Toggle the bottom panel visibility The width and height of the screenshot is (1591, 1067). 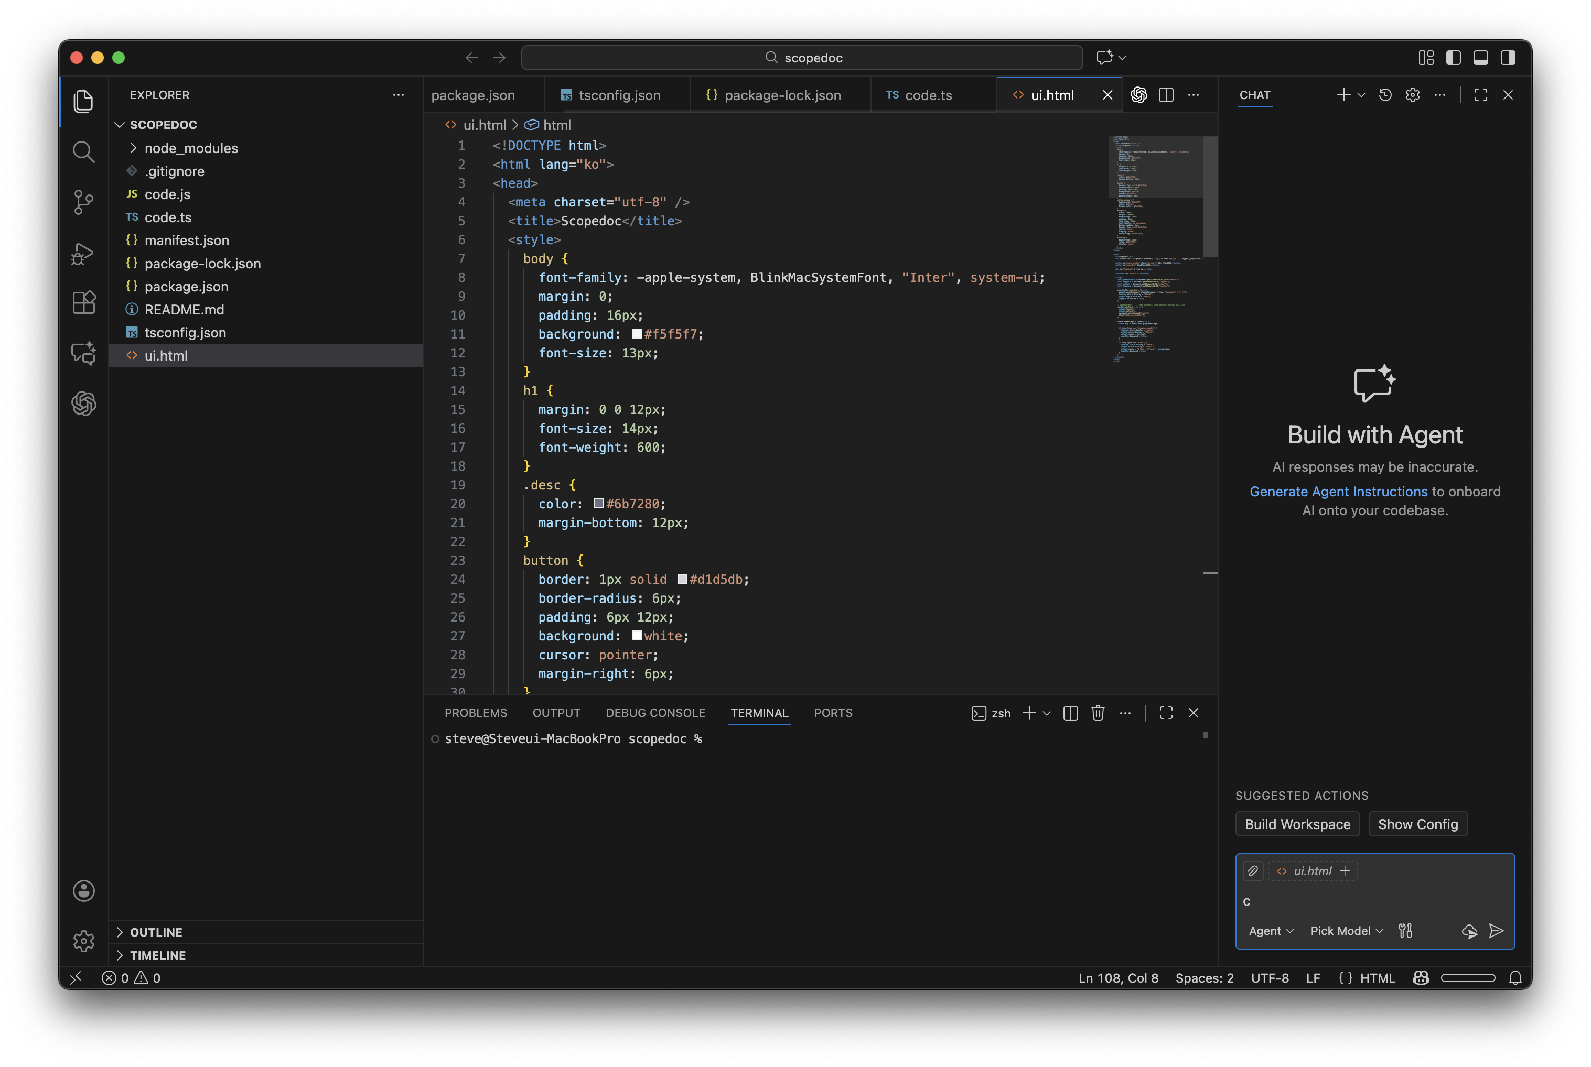click(1480, 58)
